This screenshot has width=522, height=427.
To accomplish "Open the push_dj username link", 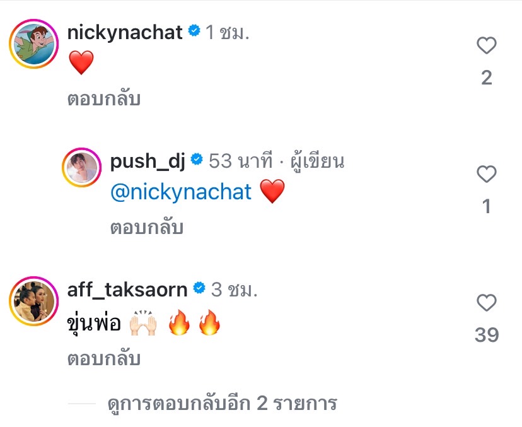I will tap(148, 161).
